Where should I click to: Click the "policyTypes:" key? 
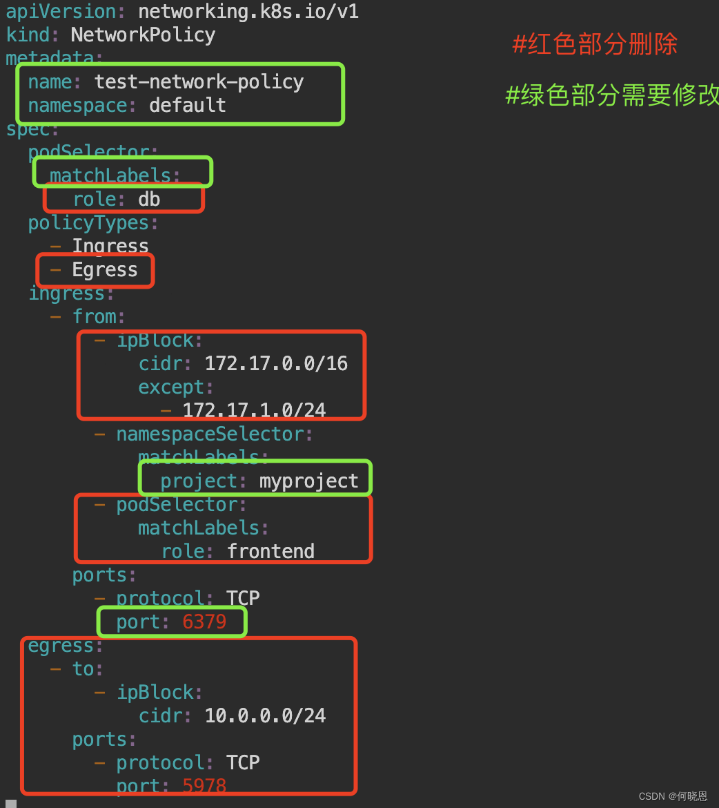pos(91,222)
